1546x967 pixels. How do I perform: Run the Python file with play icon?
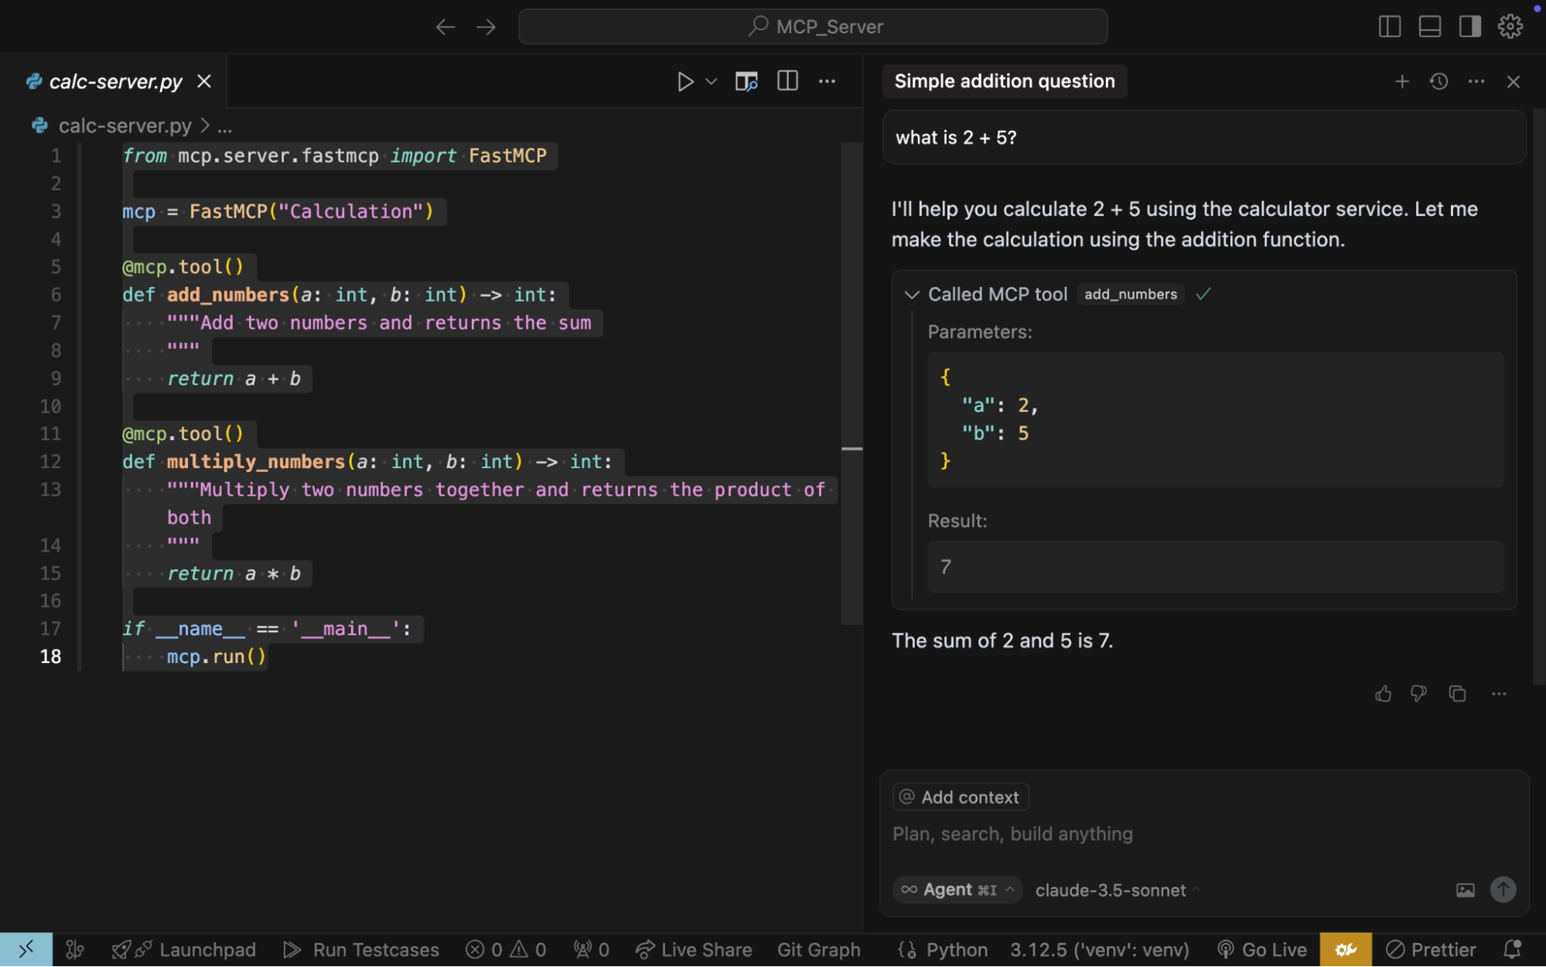click(684, 81)
